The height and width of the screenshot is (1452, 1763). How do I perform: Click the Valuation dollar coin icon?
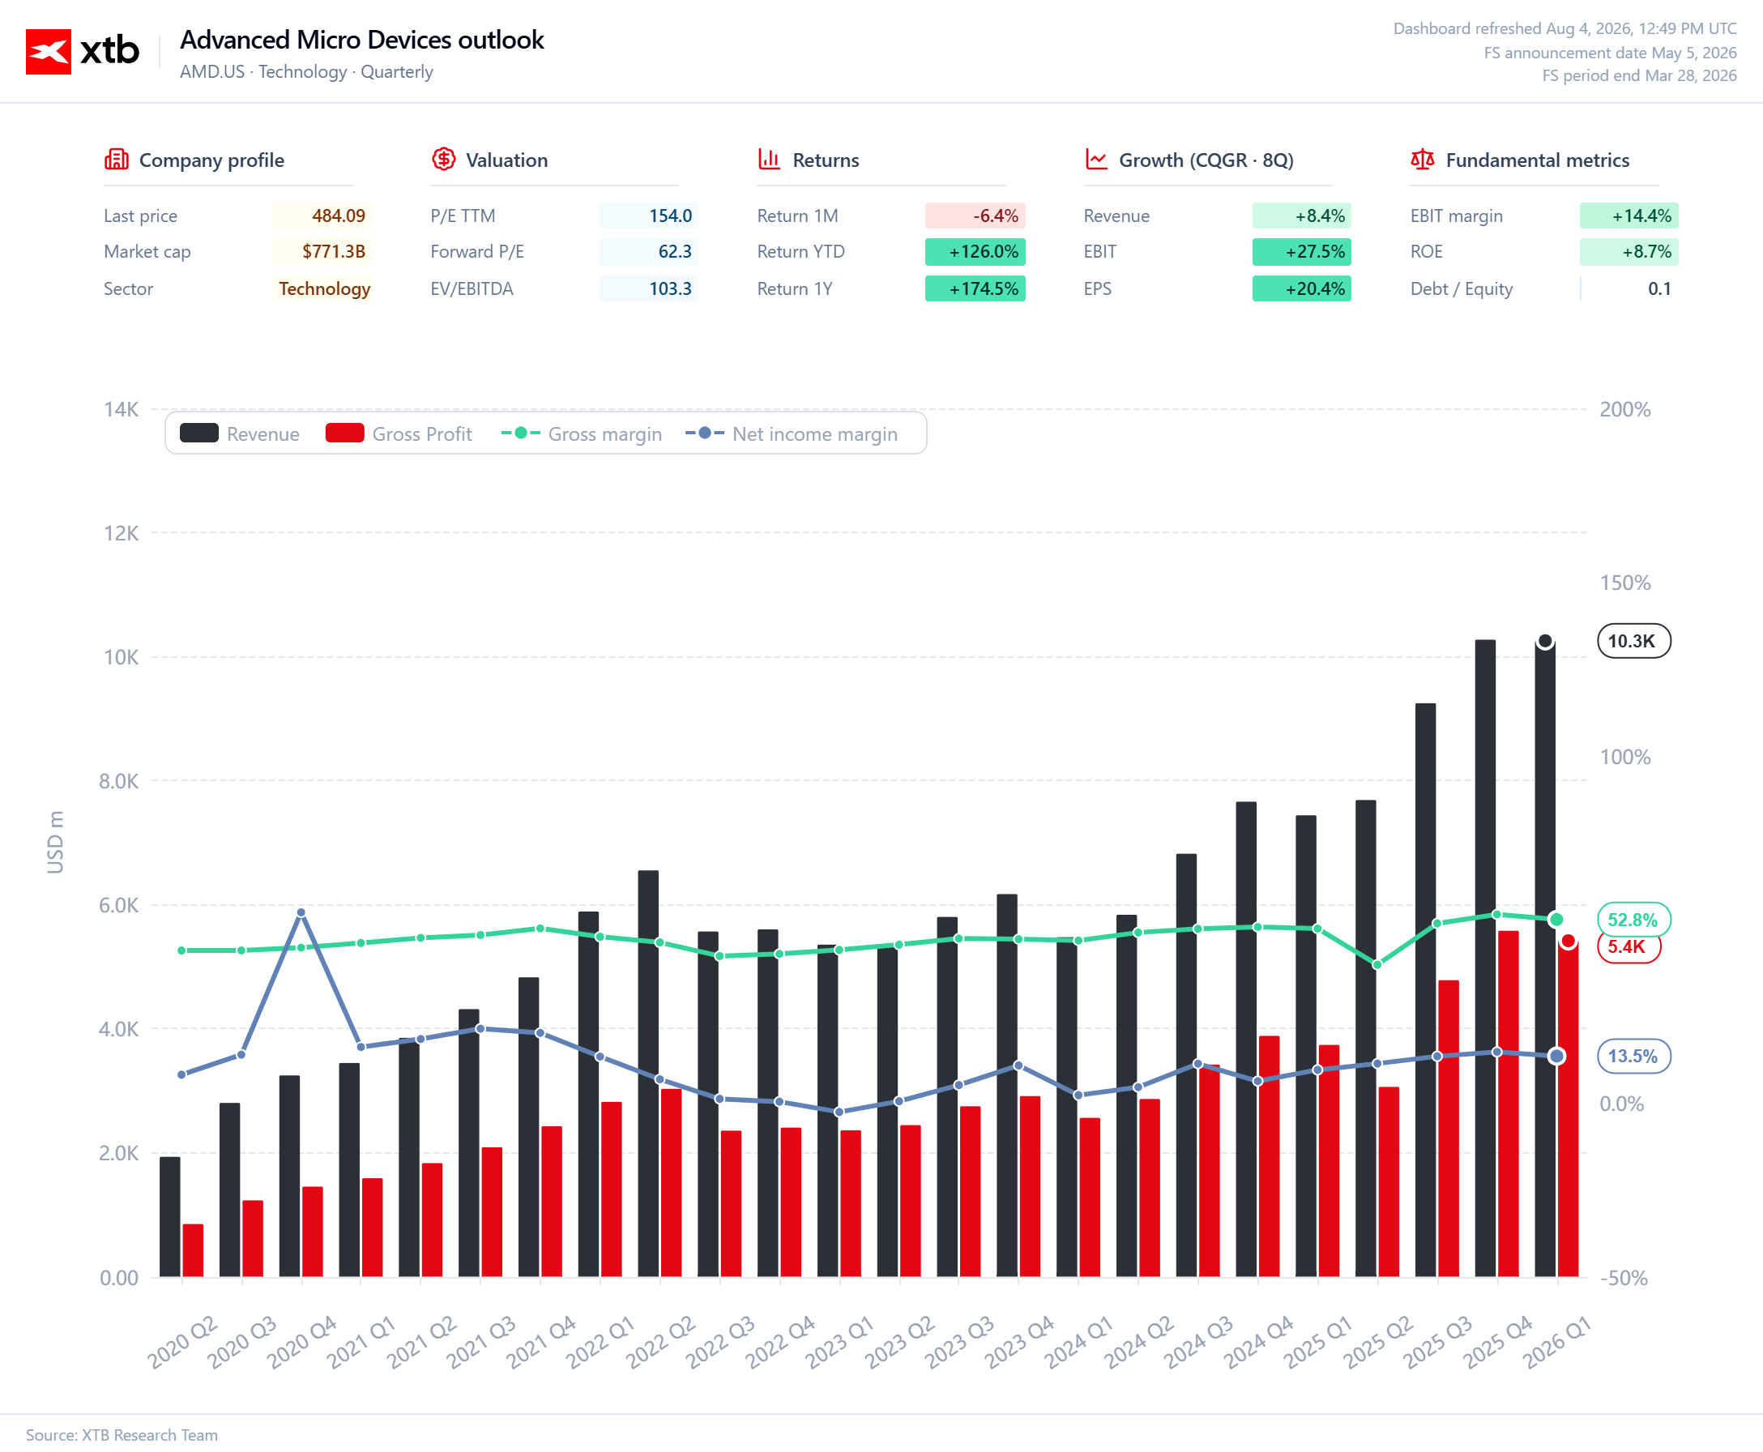[x=443, y=159]
